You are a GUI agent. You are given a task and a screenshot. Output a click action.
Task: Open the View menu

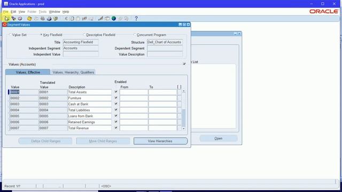tap(21, 12)
